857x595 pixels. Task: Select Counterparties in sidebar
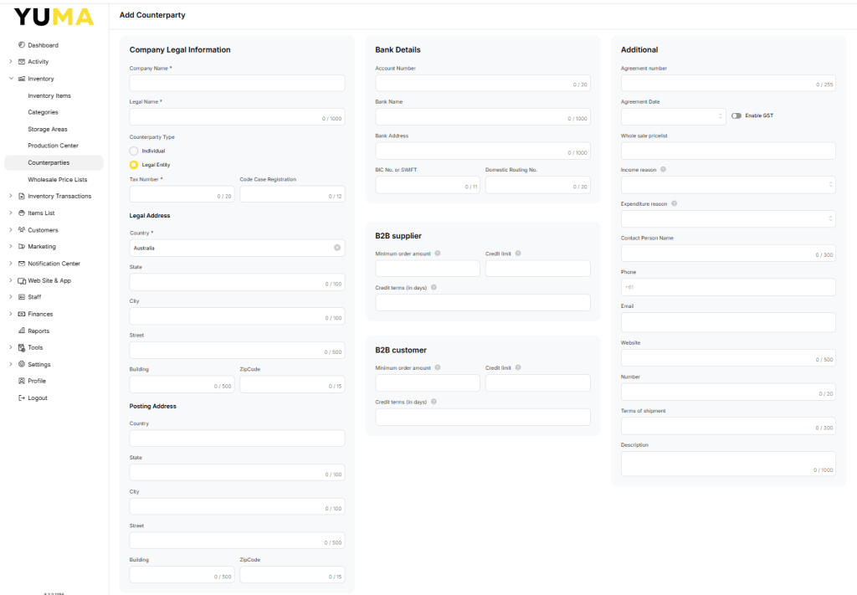tap(54, 162)
